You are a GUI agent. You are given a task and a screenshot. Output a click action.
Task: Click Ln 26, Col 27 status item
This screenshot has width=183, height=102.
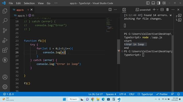click(96, 94)
